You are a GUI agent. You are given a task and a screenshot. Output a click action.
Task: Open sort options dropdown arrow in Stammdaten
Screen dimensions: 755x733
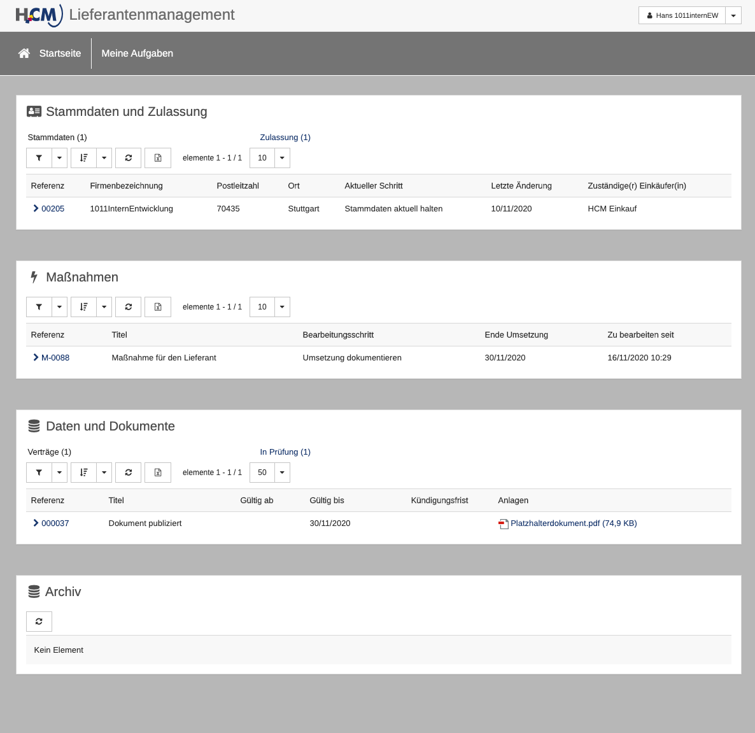[x=104, y=158]
